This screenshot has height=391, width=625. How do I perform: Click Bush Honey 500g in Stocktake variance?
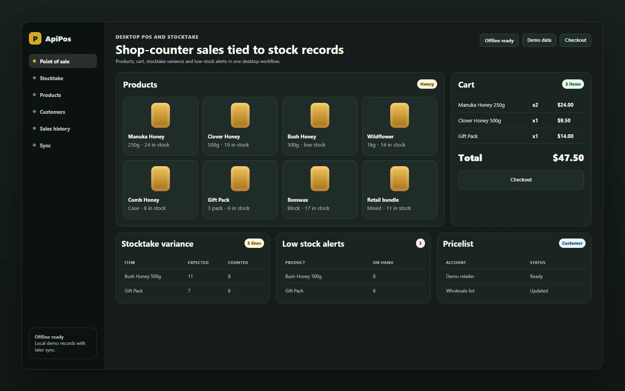click(143, 277)
